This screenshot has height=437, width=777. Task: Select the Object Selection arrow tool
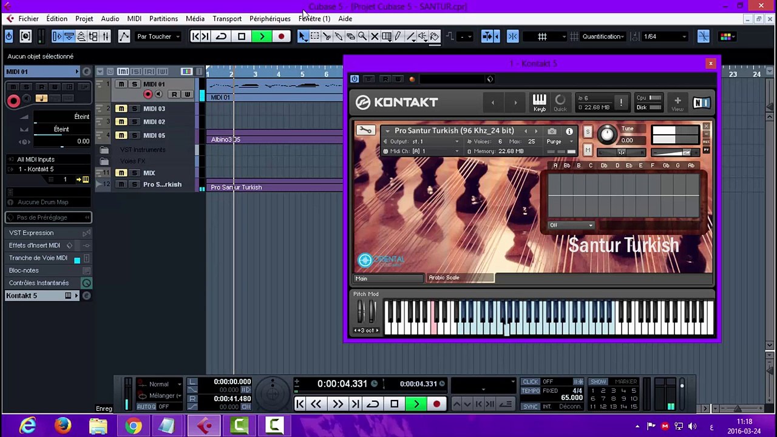click(x=302, y=36)
